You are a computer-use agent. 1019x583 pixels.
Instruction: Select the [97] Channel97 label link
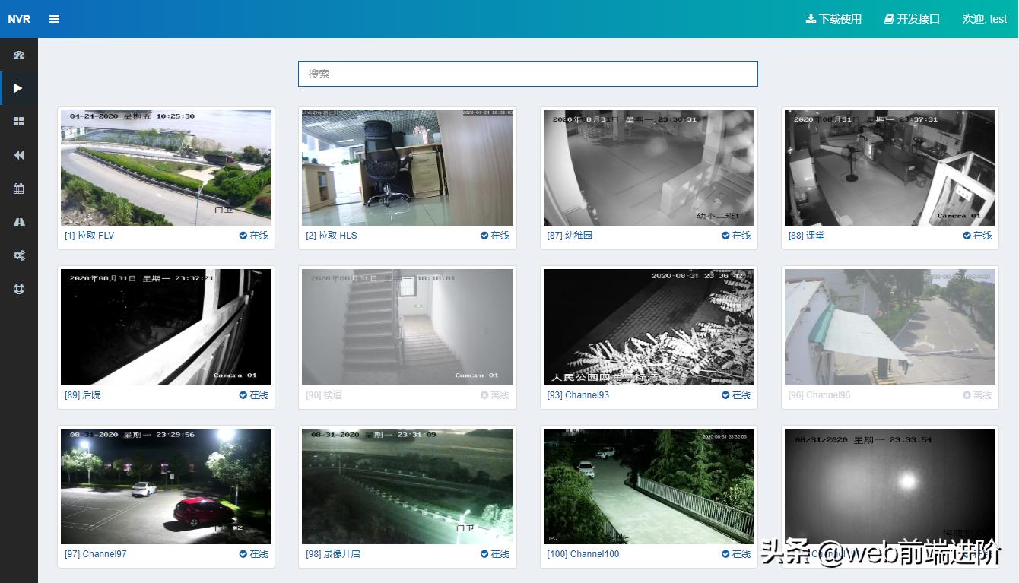coord(95,554)
